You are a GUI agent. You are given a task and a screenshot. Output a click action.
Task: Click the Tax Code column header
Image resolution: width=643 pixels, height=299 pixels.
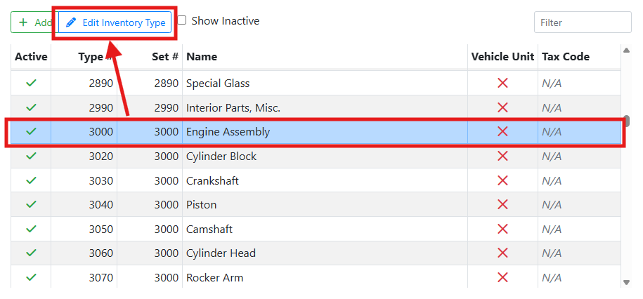click(565, 57)
